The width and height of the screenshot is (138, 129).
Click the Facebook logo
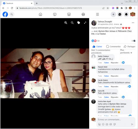[5, 14]
